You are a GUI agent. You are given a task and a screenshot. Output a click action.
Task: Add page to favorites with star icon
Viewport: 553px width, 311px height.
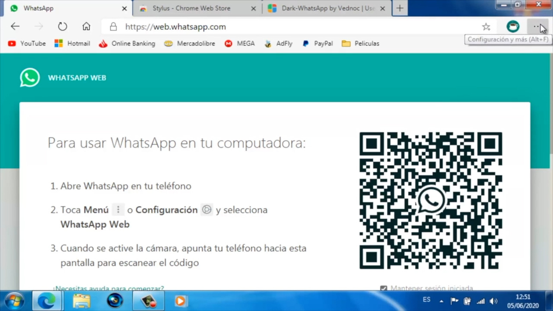click(x=486, y=27)
